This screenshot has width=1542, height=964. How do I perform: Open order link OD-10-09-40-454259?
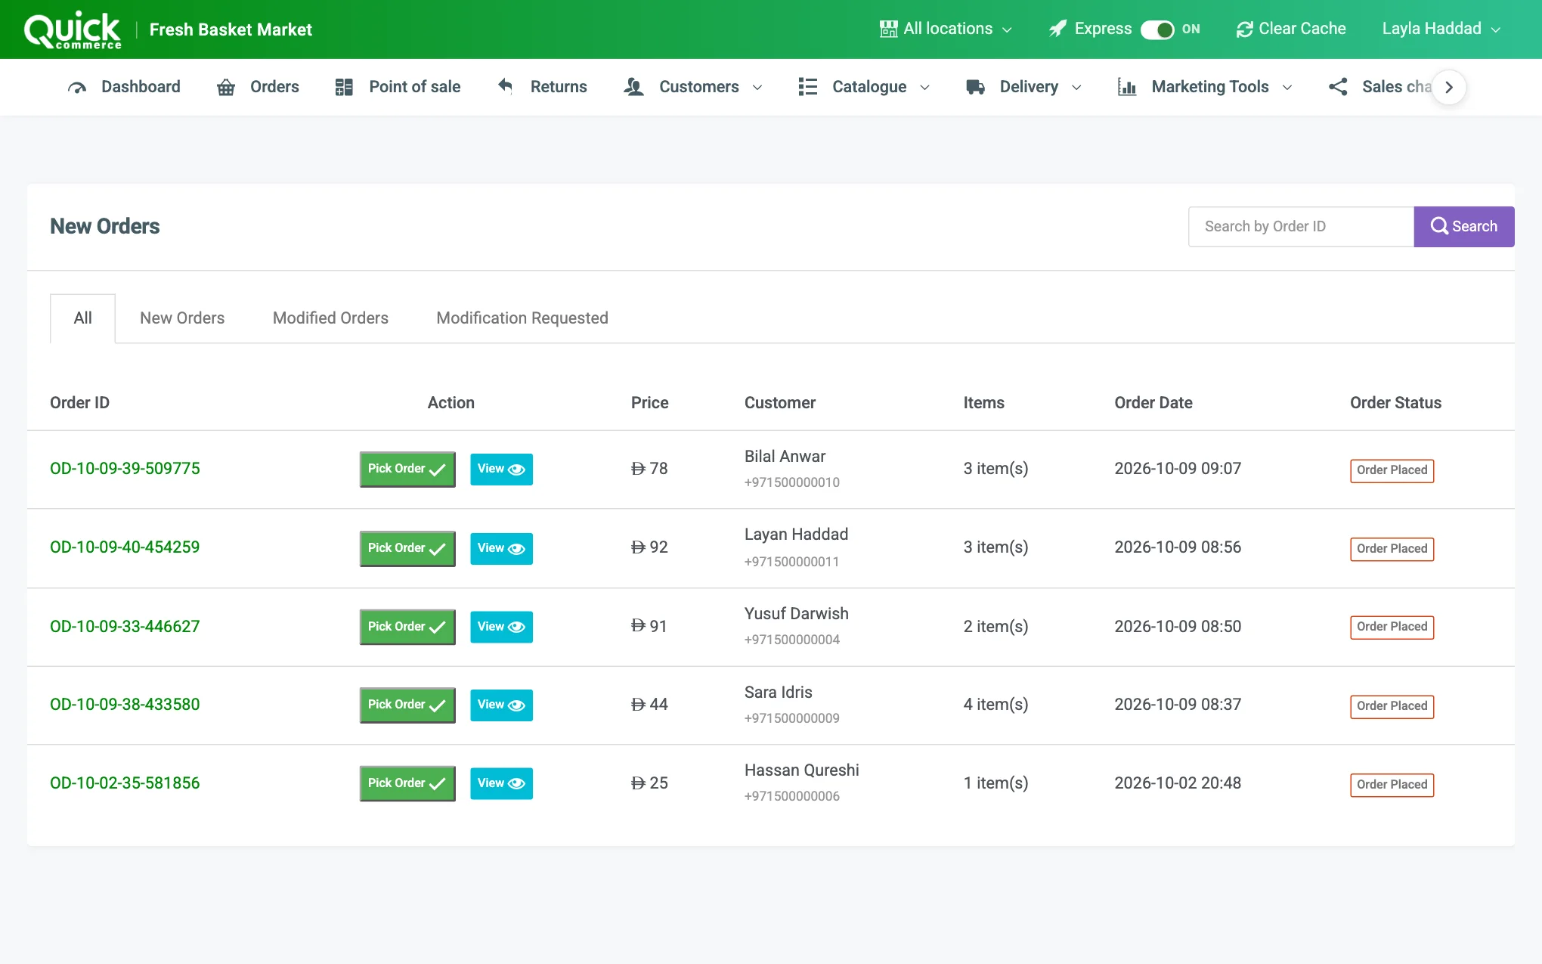[125, 547]
